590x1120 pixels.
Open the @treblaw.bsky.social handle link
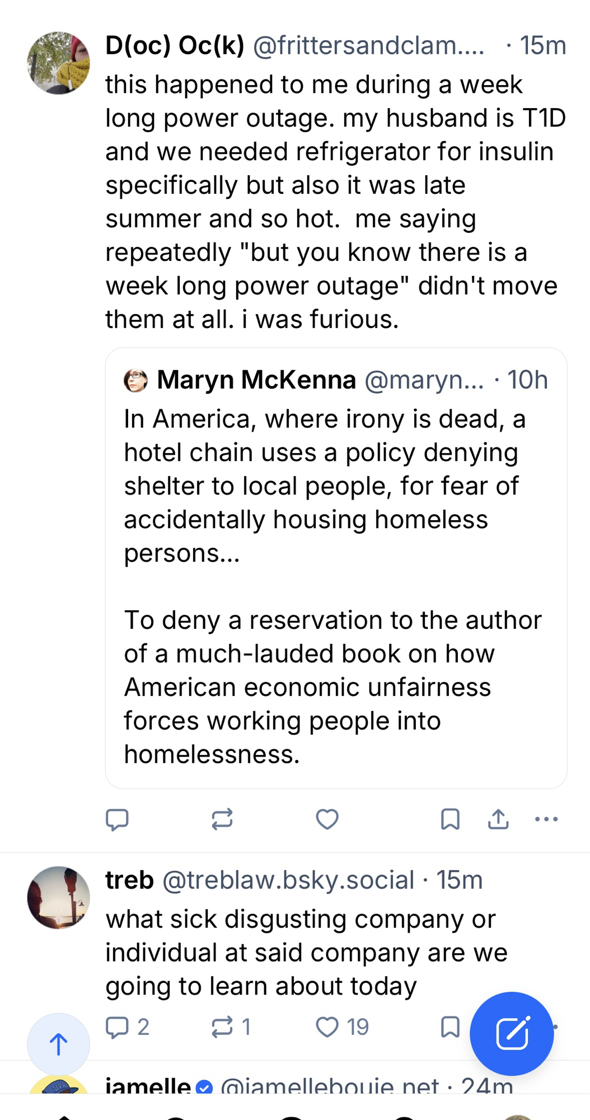pyautogui.click(x=288, y=880)
